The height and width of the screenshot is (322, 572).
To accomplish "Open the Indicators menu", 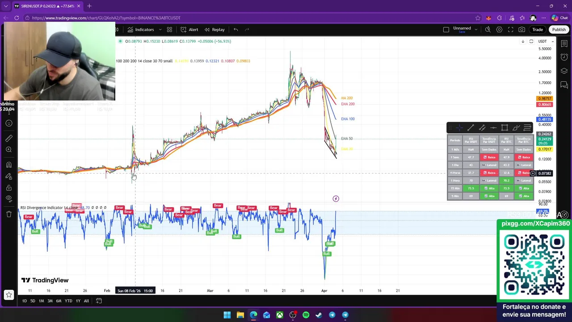I will [140, 30].
